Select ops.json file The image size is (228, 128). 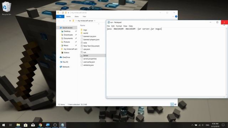tap(87, 49)
